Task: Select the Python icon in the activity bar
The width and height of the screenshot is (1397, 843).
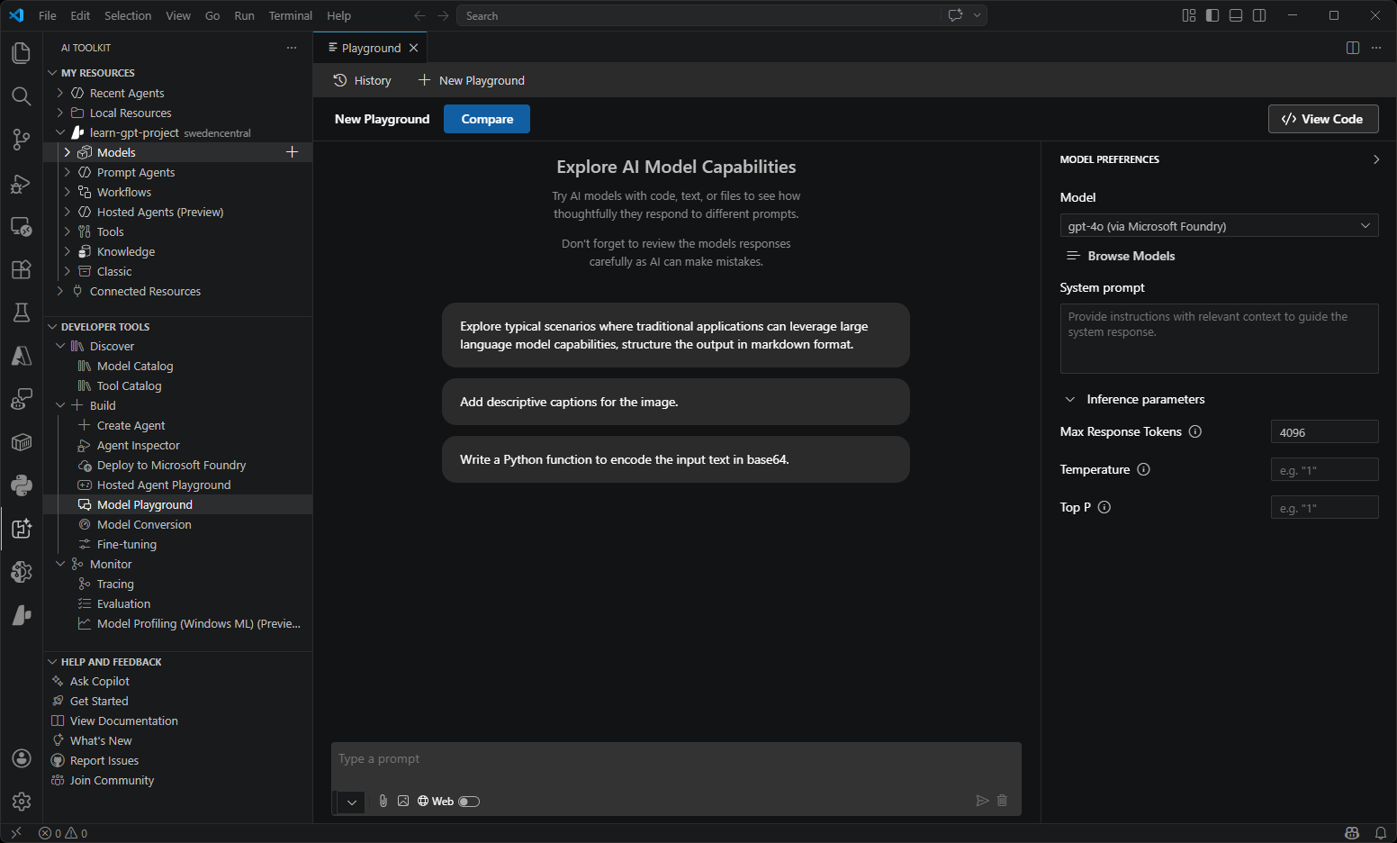Action: point(22,485)
